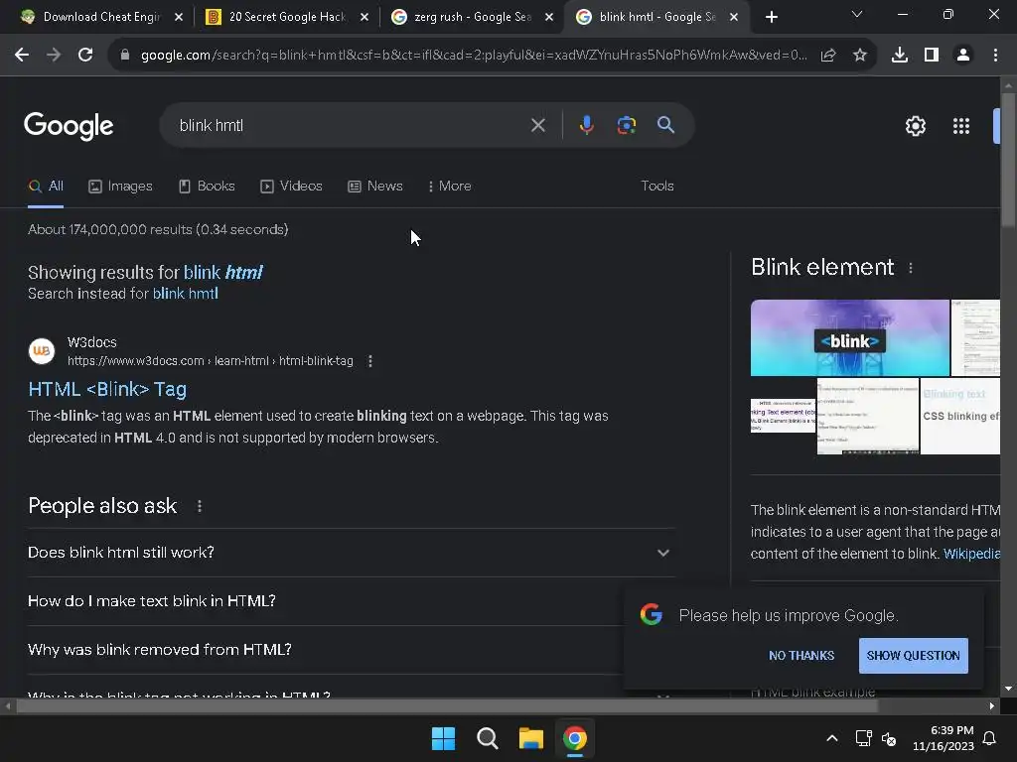The width and height of the screenshot is (1017, 762).
Task: Click the horizontal scrollbar right arrow
Action: (x=992, y=706)
